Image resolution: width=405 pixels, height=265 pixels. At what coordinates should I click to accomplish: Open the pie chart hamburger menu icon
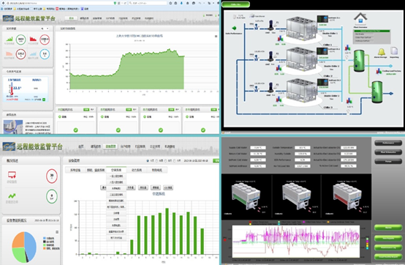coord(57,232)
